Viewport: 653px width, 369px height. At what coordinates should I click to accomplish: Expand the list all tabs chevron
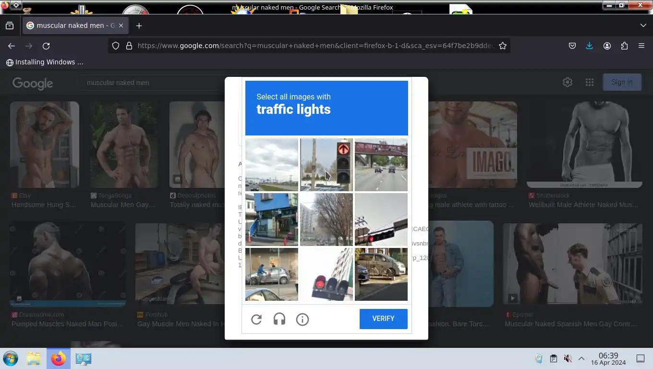pyautogui.click(x=643, y=25)
